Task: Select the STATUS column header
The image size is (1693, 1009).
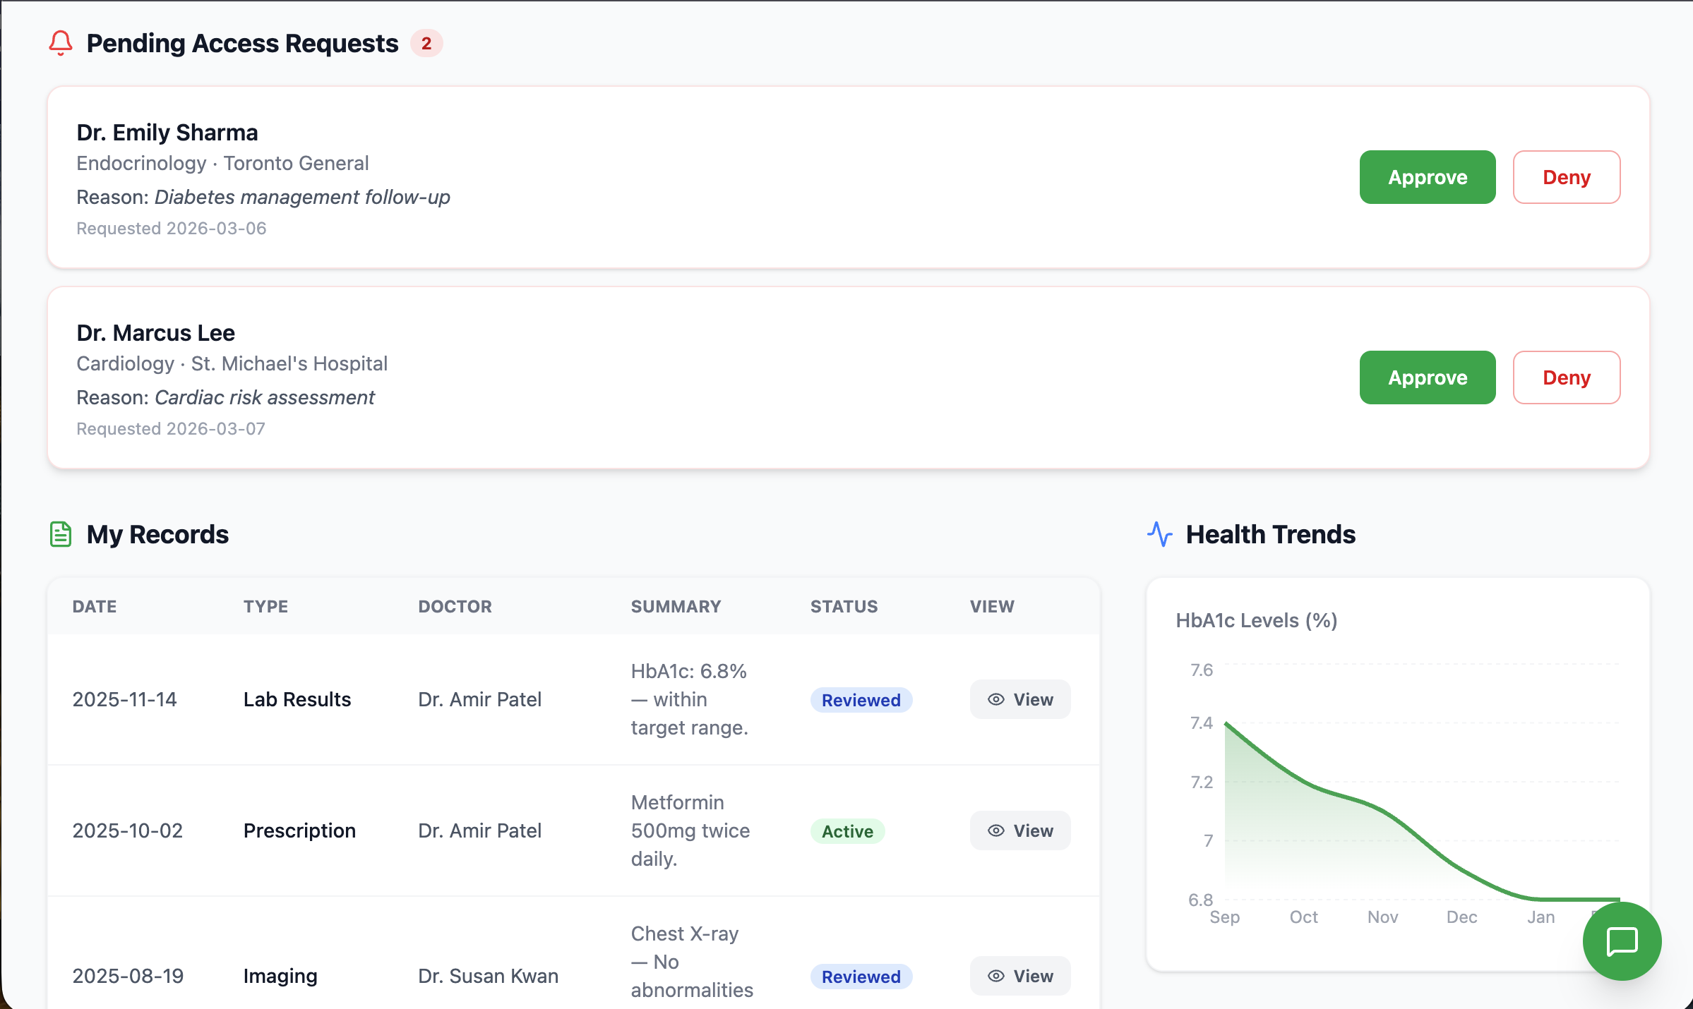Action: point(844,606)
